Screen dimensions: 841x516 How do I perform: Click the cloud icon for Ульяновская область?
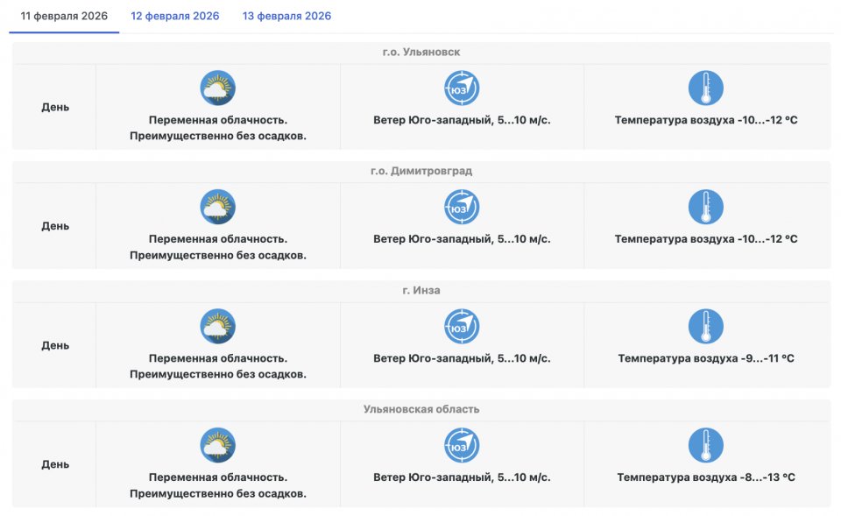pos(218,446)
